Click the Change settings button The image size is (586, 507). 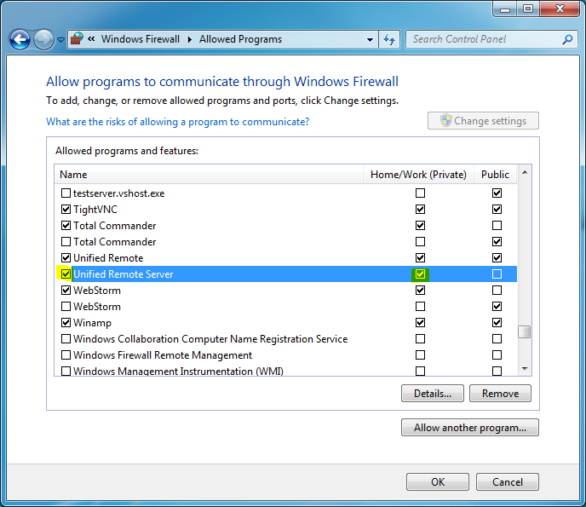pyautogui.click(x=483, y=121)
